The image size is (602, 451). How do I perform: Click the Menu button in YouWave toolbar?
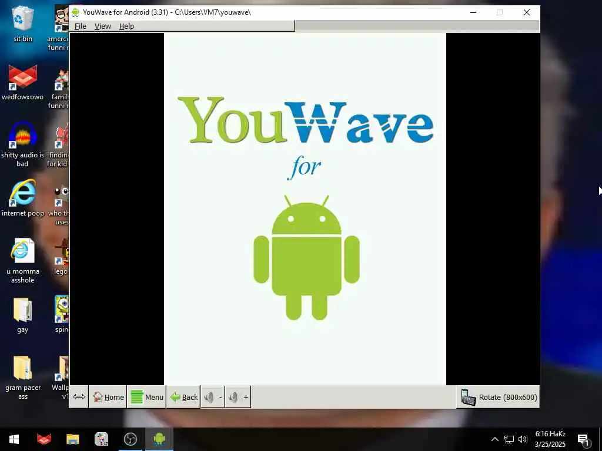[146, 397]
